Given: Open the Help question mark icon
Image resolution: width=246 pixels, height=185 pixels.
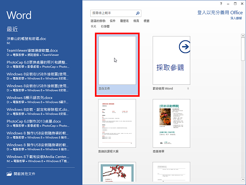Looking at the screenshot, I should 221,3.
